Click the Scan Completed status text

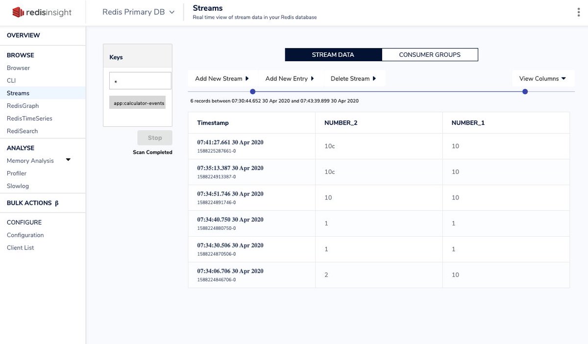pos(152,152)
